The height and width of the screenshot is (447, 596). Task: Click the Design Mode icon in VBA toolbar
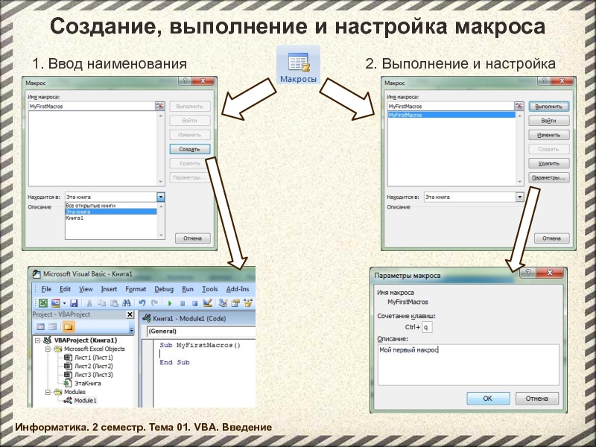pos(208,303)
